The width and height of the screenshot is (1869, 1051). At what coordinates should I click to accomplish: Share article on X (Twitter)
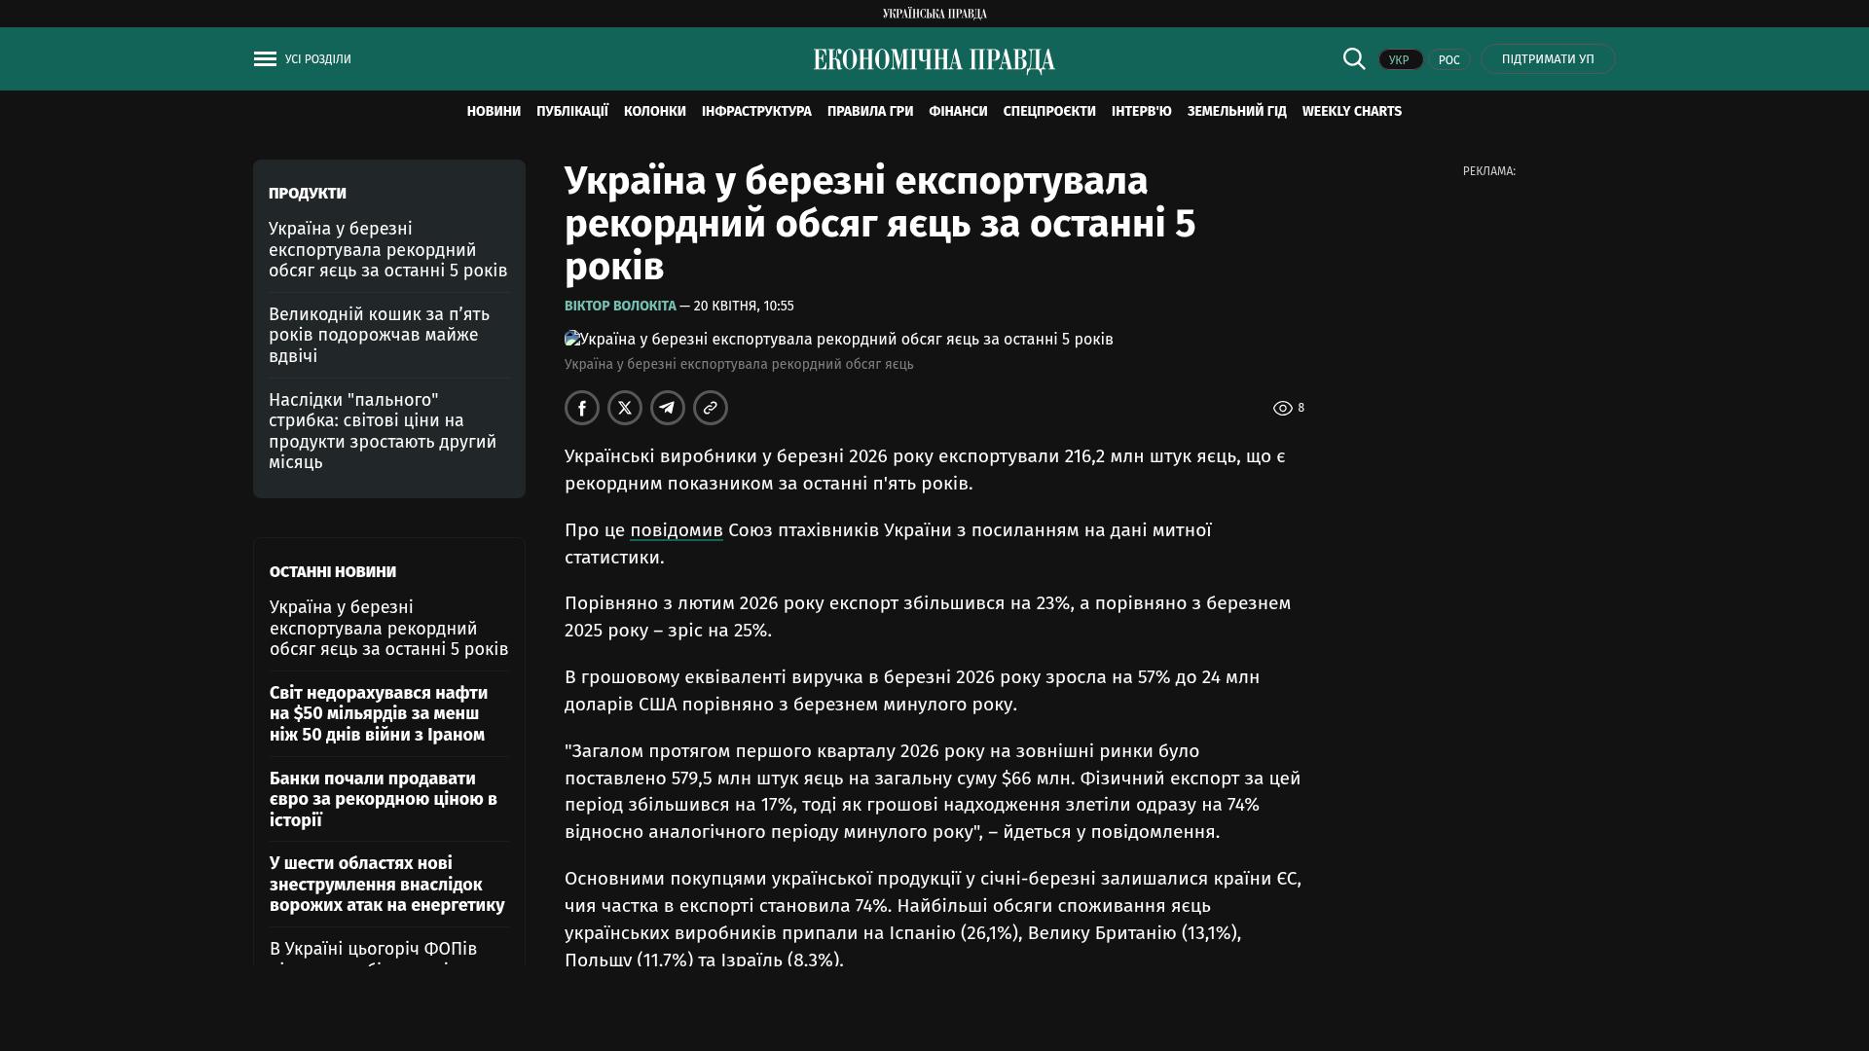click(625, 408)
